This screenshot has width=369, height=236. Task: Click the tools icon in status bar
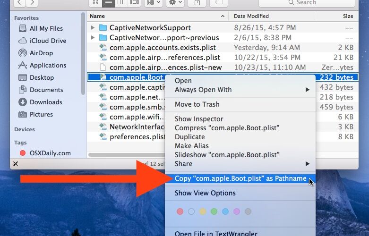click(x=16, y=164)
